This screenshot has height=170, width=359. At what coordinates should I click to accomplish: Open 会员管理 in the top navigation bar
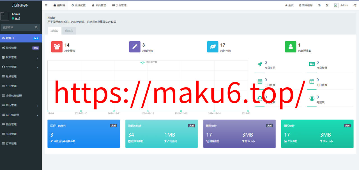pos(99,5)
